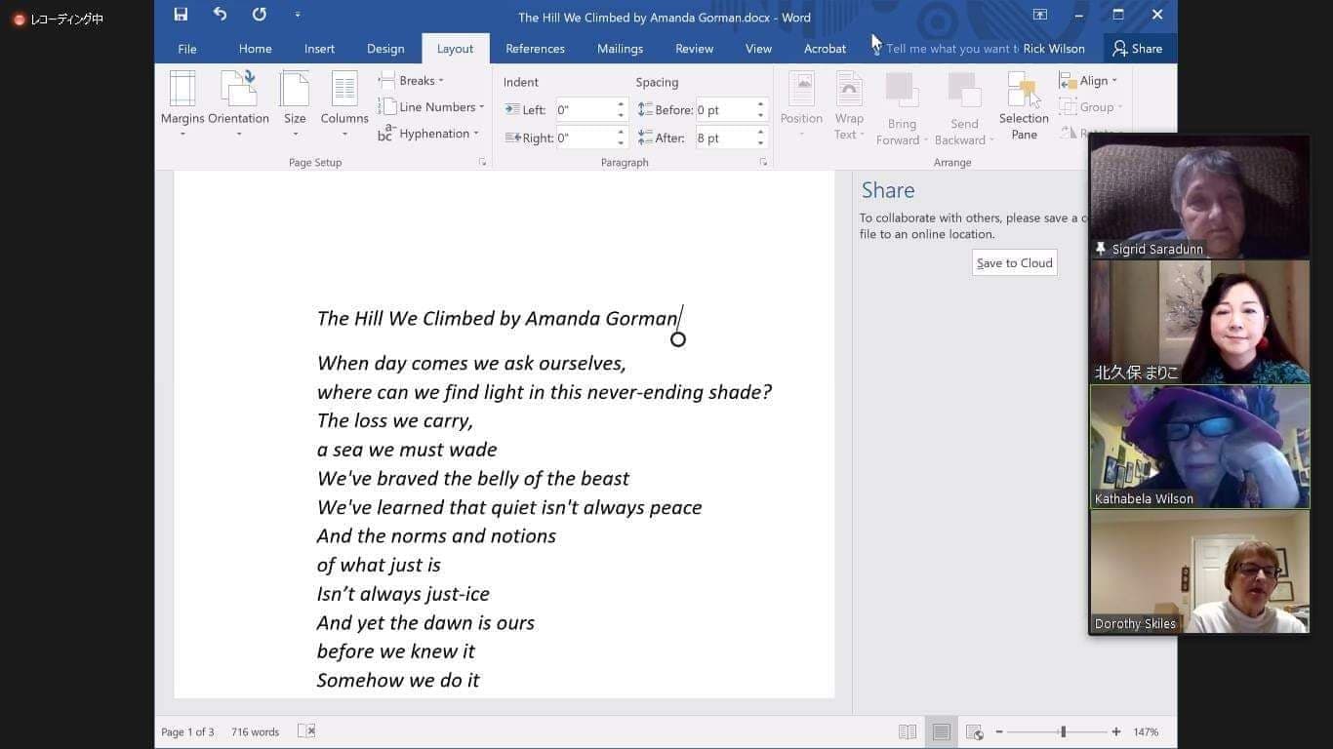Open the Page Setup dialog launcher
Viewport: 1333px width, 749px height.
click(x=482, y=163)
